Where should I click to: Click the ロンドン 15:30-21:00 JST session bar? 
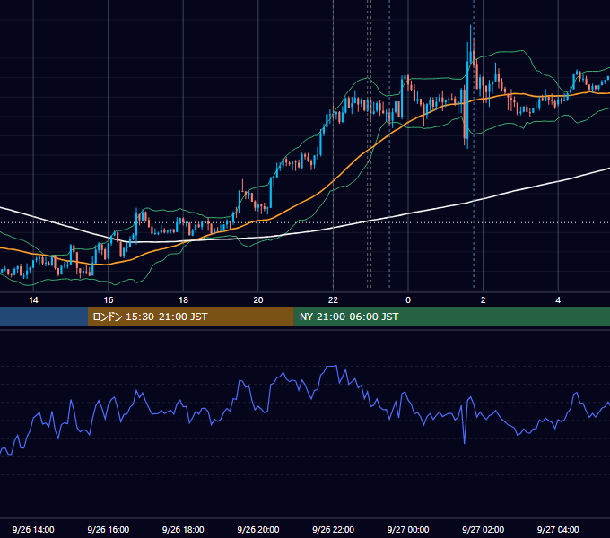(x=190, y=317)
